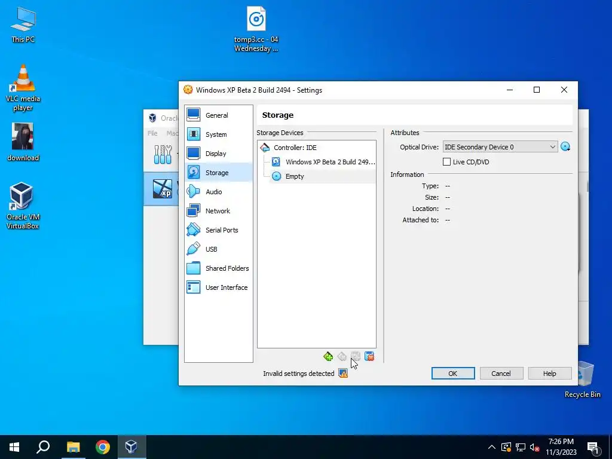The height and width of the screenshot is (459, 612).
Task: Switch to USB settings category
Action: point(218,249)
